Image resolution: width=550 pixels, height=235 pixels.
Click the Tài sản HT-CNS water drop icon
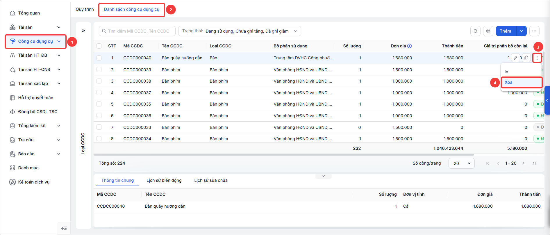pyautogui.click(x=12, y=70)
